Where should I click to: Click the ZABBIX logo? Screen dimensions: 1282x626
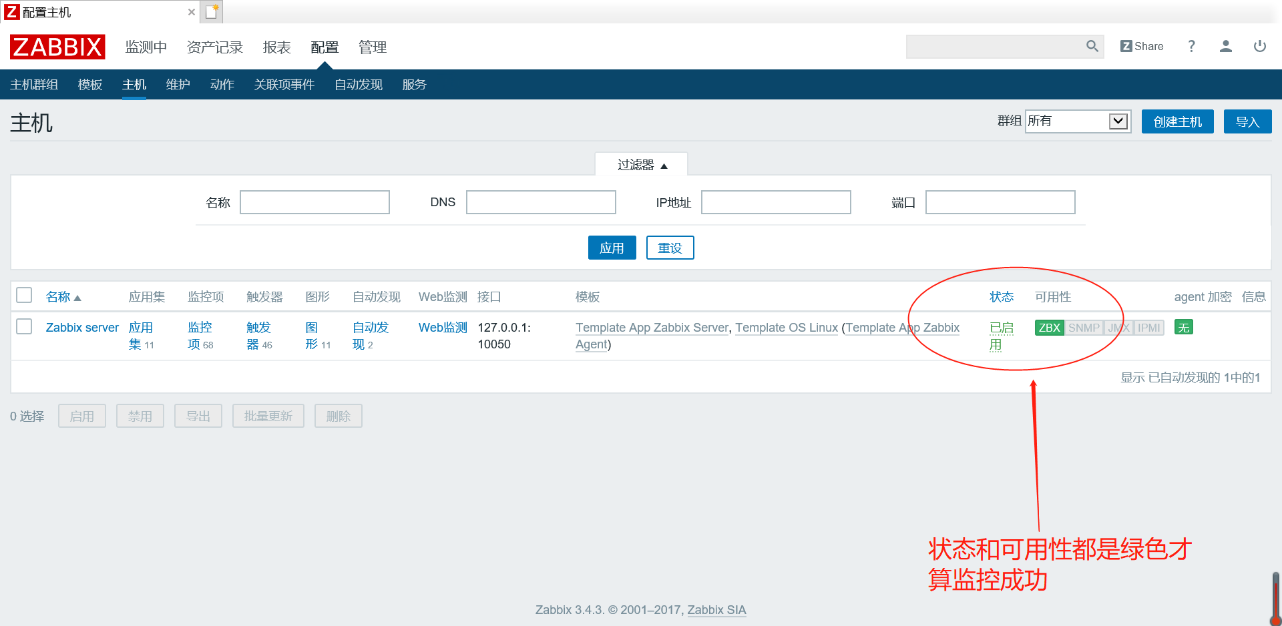coord(57,47)
